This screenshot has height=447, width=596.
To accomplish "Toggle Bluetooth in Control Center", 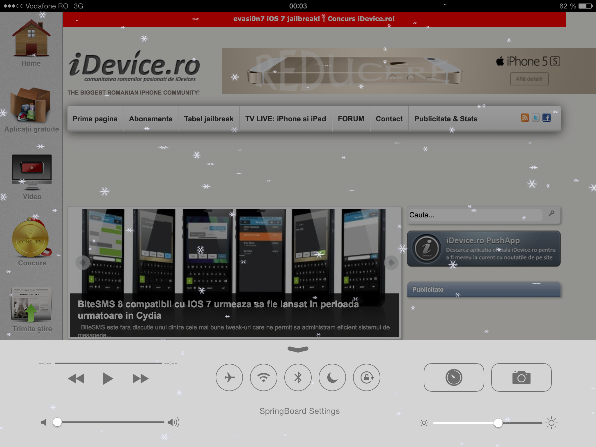I will tap(298, 377).
